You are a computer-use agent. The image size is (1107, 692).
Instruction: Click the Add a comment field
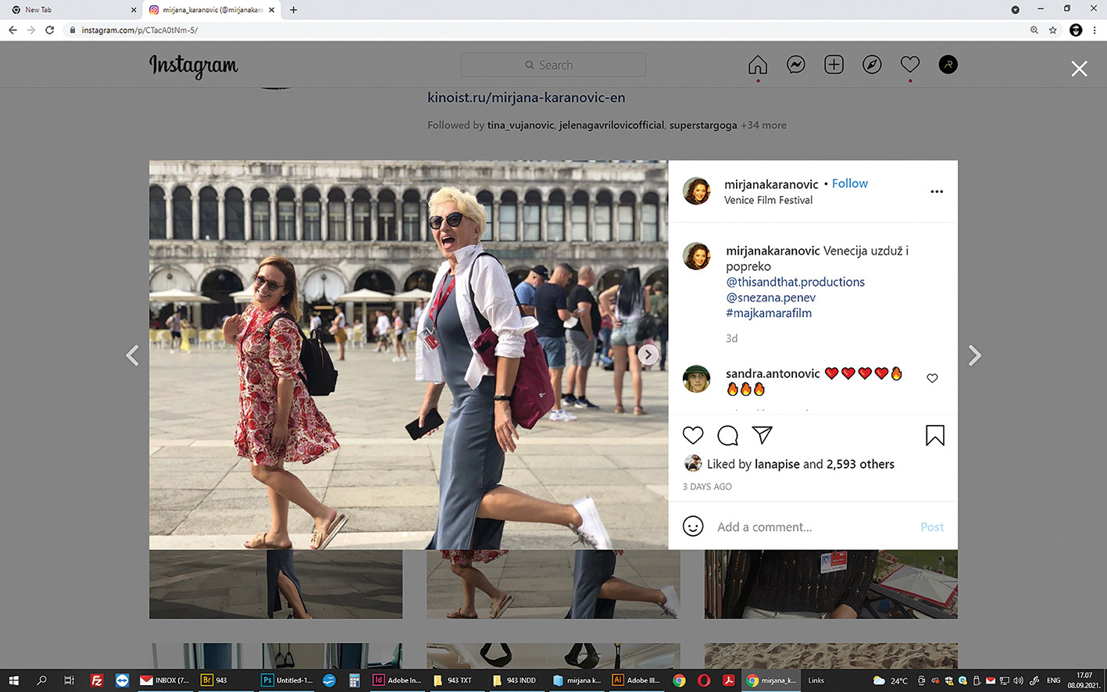[x=812, y=527]
